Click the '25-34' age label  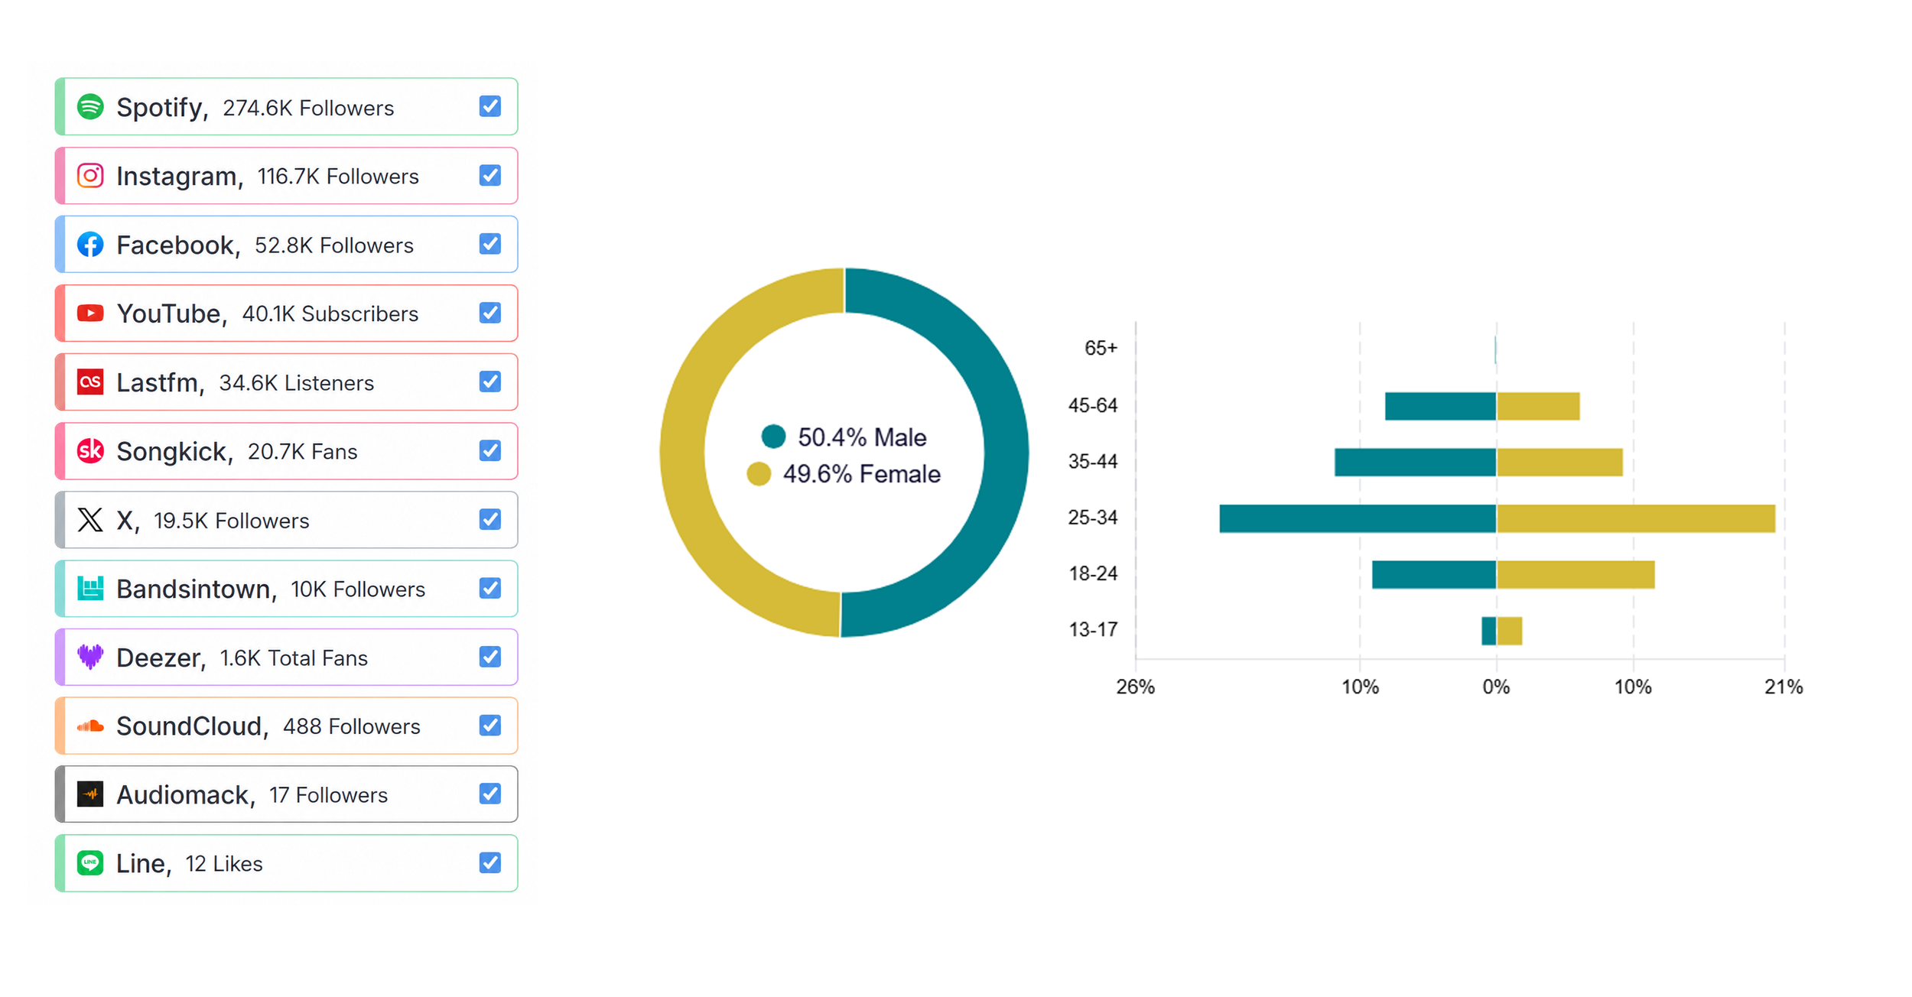(x=1093, y=518)
